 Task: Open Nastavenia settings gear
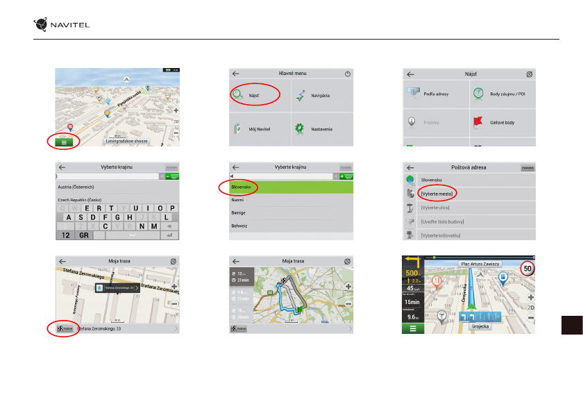tap(321, 129)
